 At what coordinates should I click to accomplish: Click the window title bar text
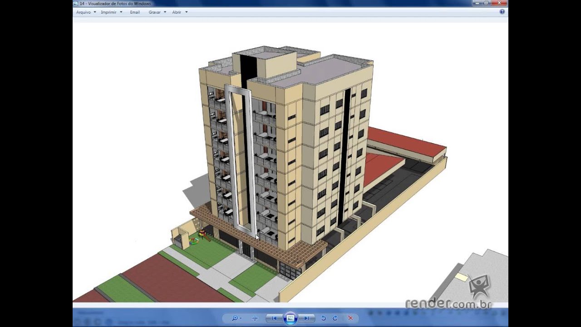(115, 4)
